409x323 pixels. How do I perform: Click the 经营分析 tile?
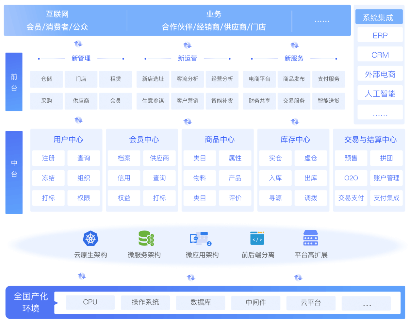(x=222, y=79)
